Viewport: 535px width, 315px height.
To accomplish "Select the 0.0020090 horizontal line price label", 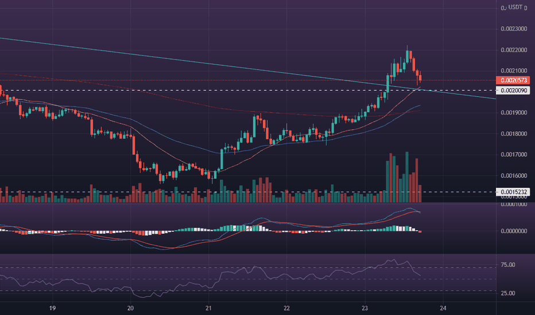I will (x=513, y=90).
